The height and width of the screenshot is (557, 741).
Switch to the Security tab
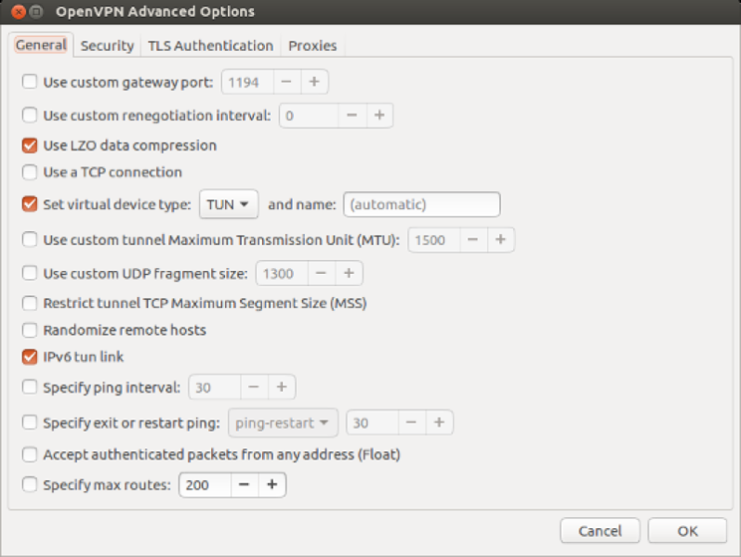coord(107,45)
